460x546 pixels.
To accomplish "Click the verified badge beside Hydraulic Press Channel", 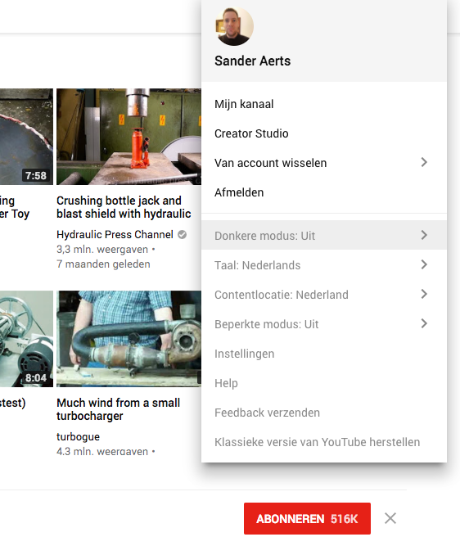I will coord(183,235).
